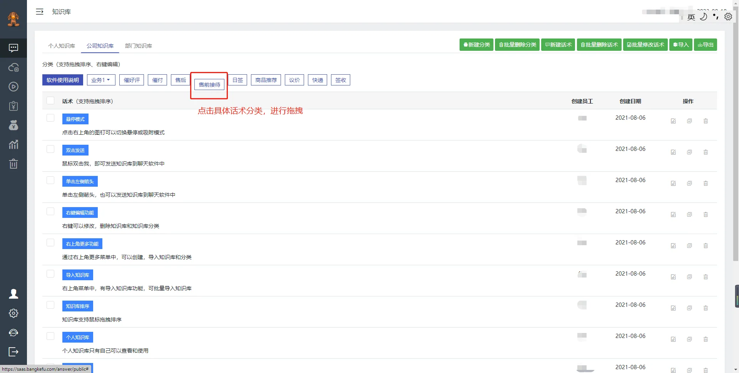Open the user profile sidebar icon
The width and height of the screenshot is (739, 373).
[x=13, y=294]
